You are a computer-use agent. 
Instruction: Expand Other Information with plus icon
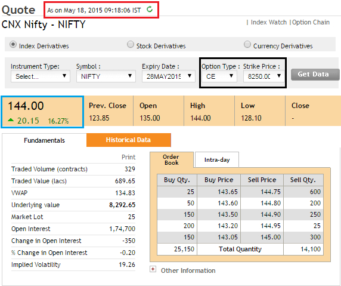(x=153, y=269)
